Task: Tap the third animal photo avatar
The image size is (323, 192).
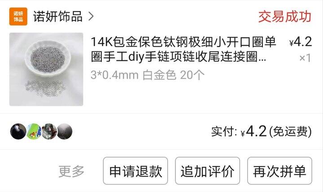Action: point(49,131)
